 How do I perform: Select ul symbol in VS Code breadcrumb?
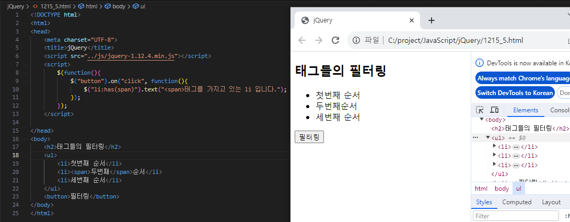point(139,7)
